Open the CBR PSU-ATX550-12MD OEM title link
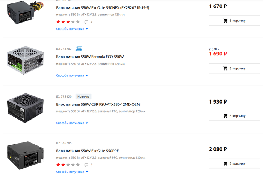 click(x=98, y=104)
